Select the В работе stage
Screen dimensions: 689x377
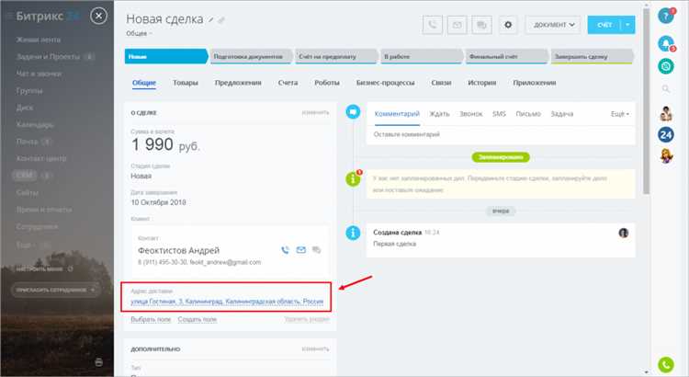point(422,56)
